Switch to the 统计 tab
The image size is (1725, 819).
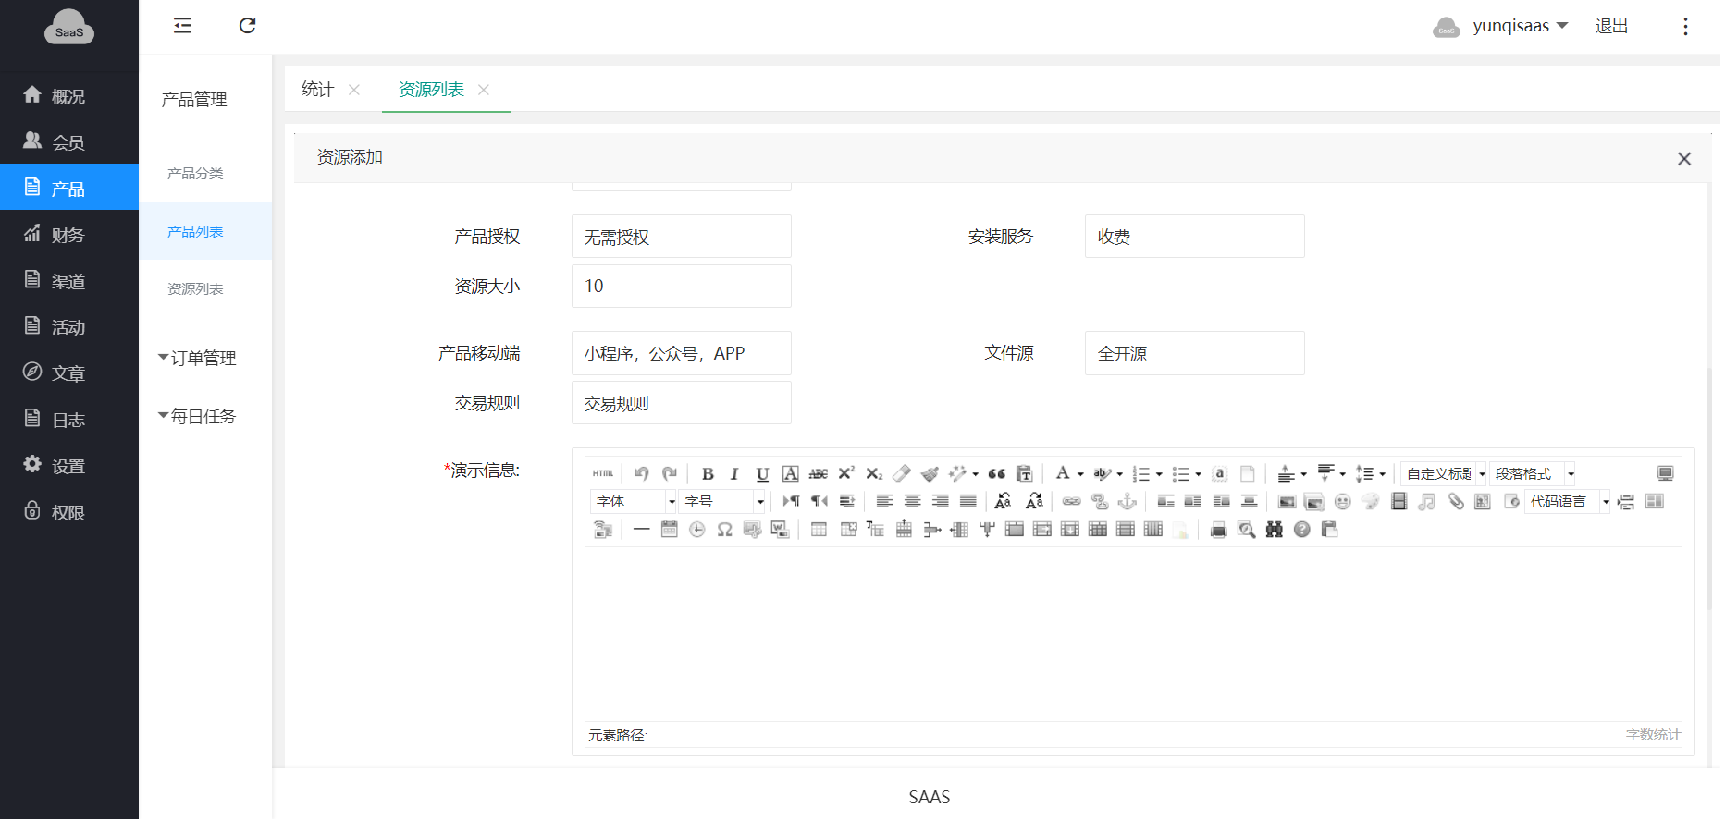317,90
